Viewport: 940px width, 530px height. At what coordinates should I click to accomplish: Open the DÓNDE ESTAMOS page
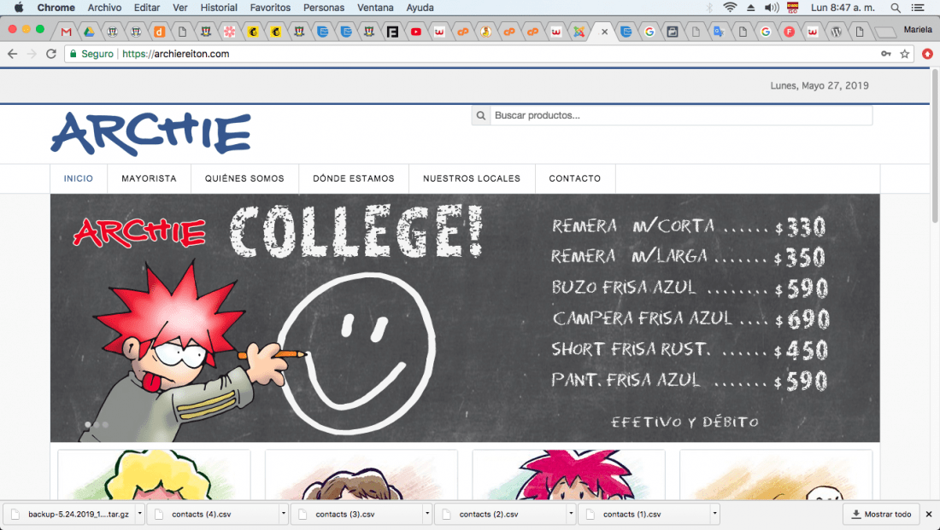(354, 178)
